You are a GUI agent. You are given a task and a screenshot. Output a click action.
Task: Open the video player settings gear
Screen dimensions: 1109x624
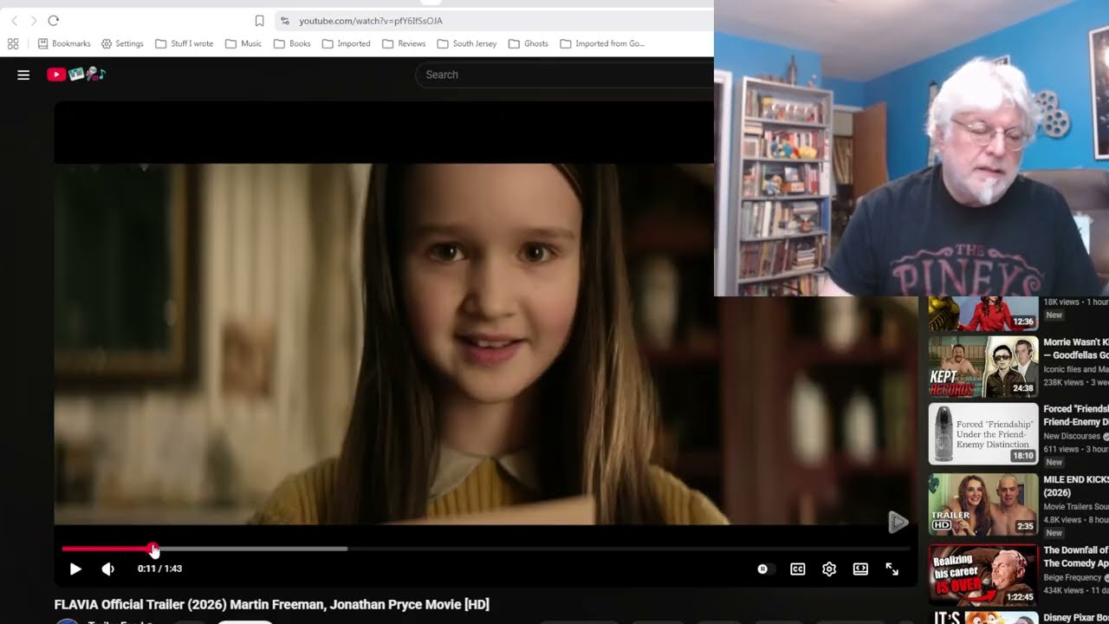[x=829, y=569]
